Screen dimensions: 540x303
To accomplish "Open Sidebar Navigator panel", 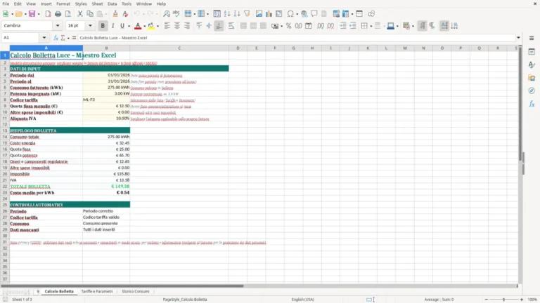I will click(532, 90).
